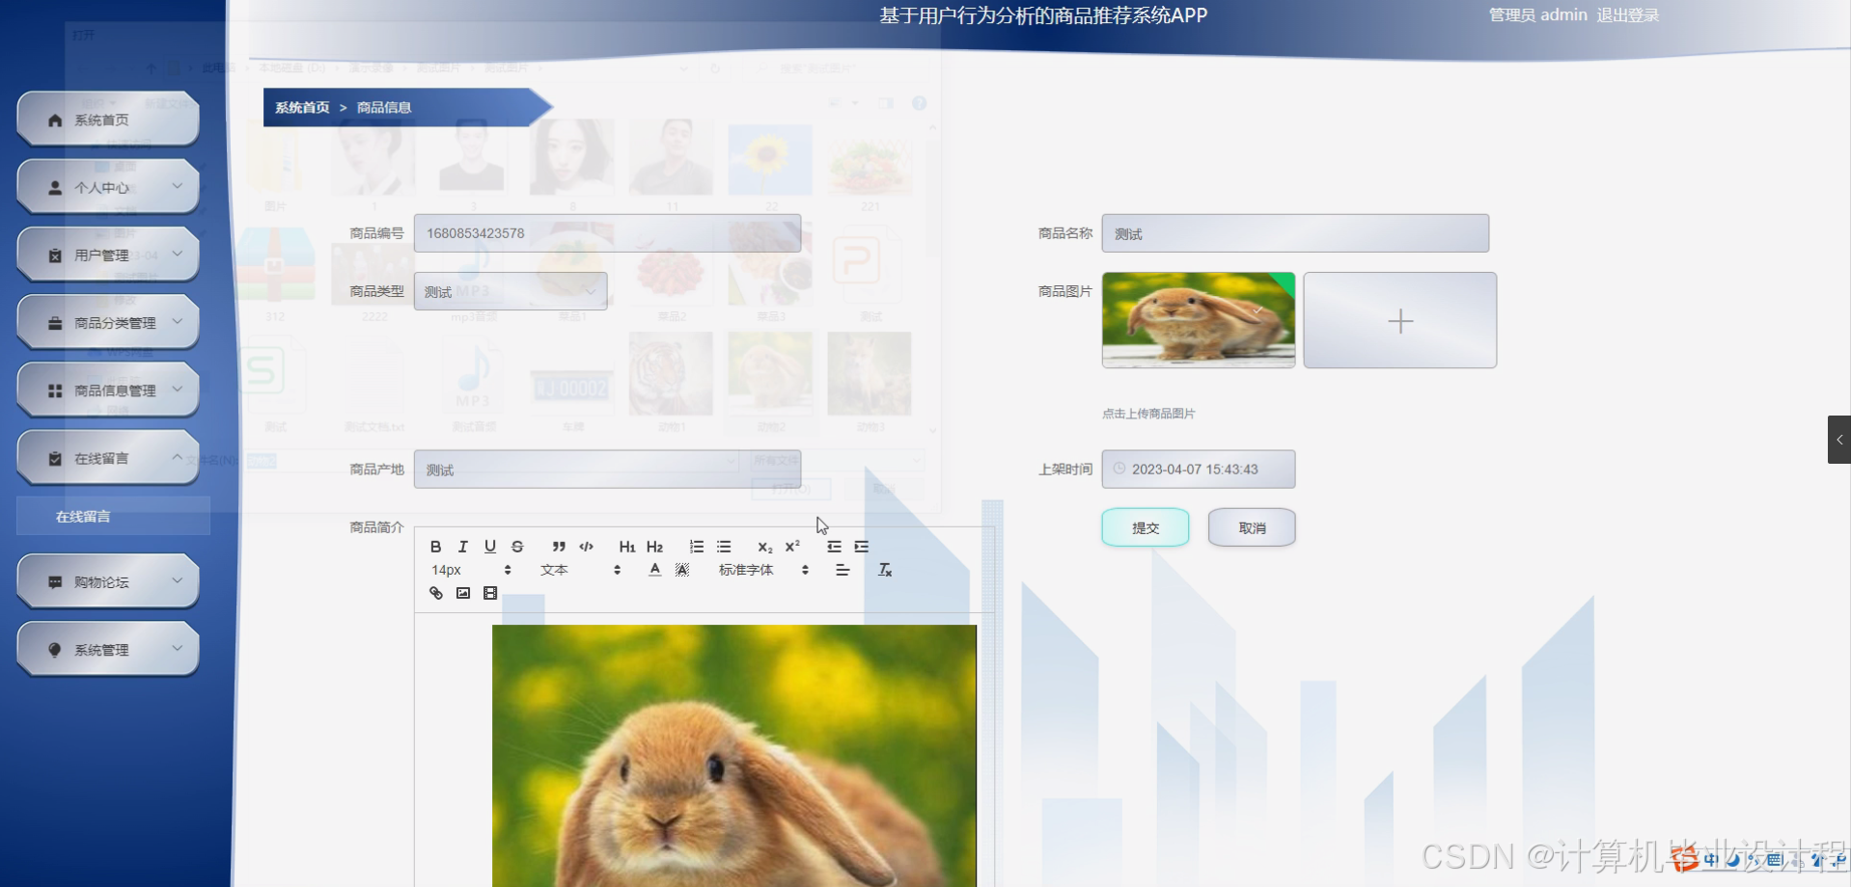Pick a text color in editor
1851x887 pixels.
655,570
